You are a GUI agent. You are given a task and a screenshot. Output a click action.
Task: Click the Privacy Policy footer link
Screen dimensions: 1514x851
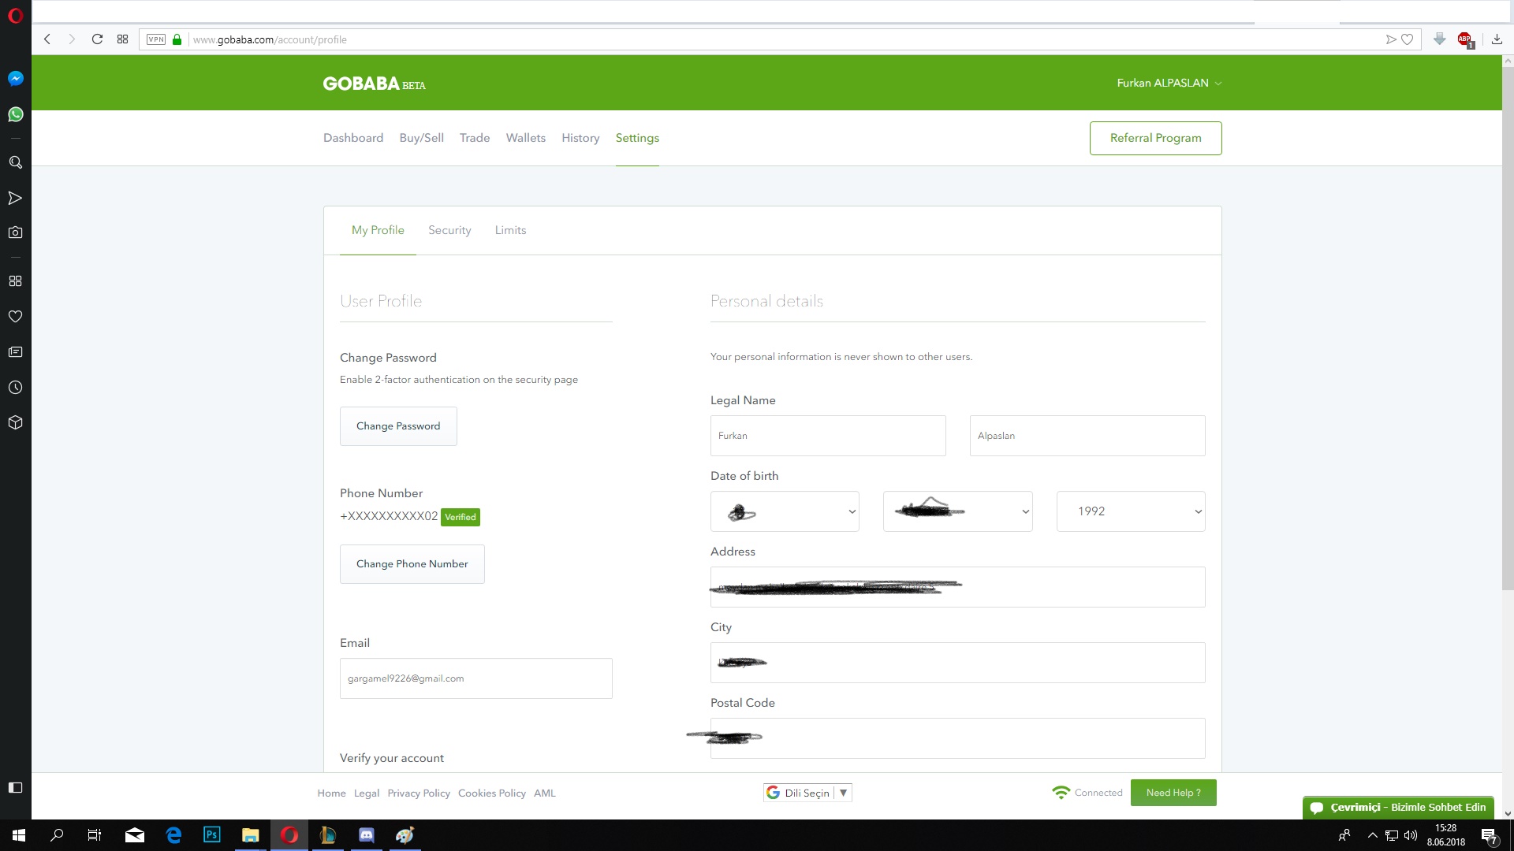pos(418,793)
